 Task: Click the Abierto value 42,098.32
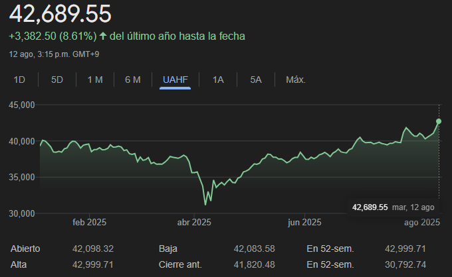(x=93, y=249)
